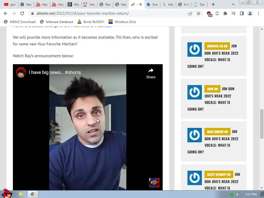The image size is (264, 198).
Task: Click the site lock icon in address bar
Action: click(x=32, y=13)
